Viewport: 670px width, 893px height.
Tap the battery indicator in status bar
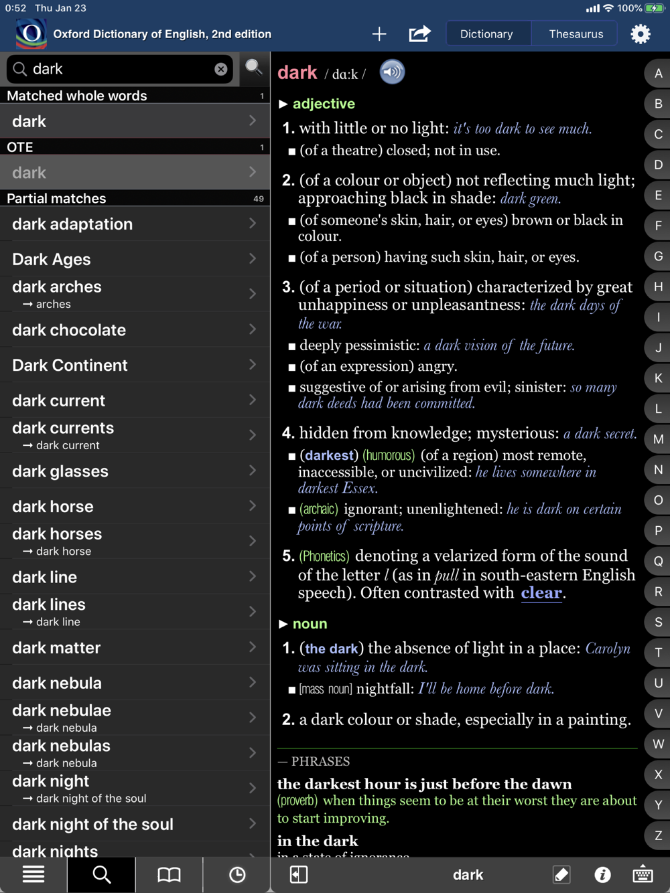point(654,8)
